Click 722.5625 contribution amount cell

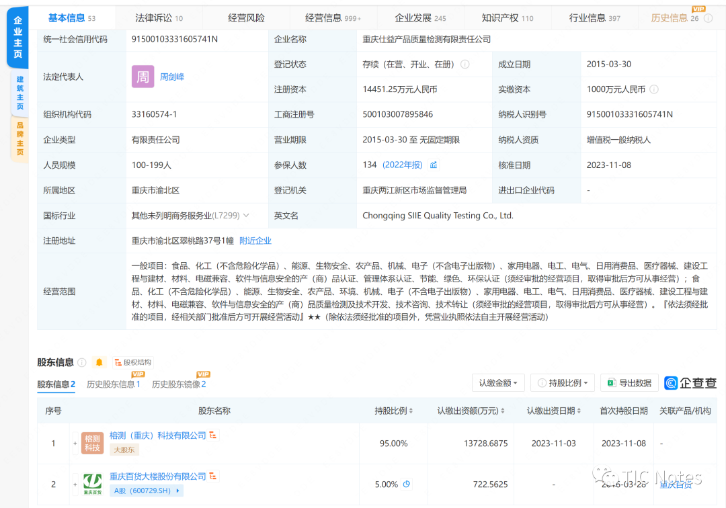[x=471, y=484]
